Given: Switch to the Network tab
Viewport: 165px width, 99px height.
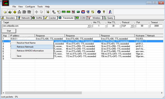Looking at the screenshot, I should (24, 18).
